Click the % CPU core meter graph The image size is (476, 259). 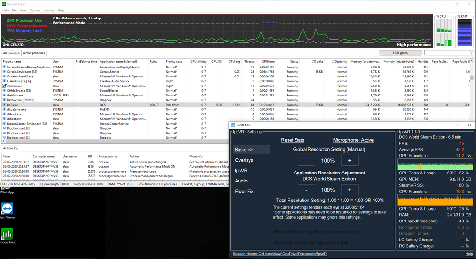coord(444,33)
